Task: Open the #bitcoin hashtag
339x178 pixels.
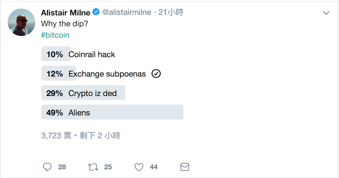Action: (x=55, y=35)
